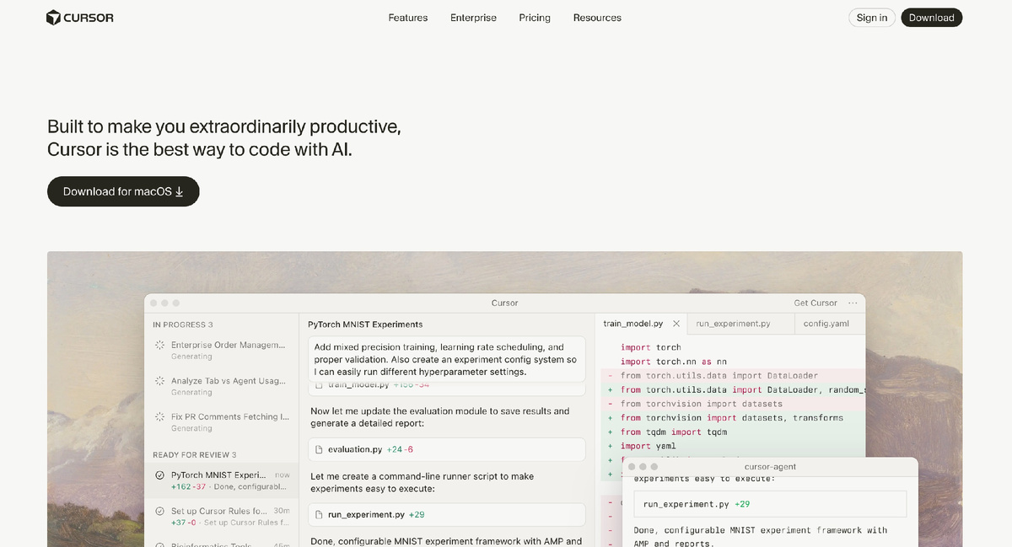Click the 'import torch.nn as nn' line
This screenshot has width=1012, height=547.
674,362
